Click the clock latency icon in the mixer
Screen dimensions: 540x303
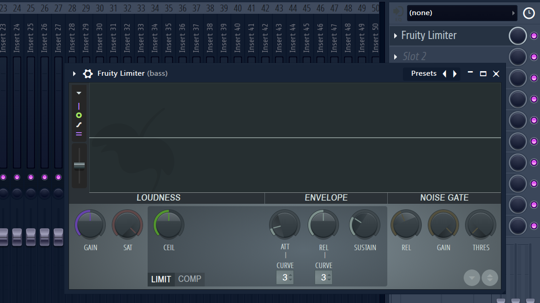click(x=529, y=13)
